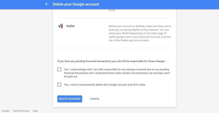
Task: Click the CANCEL button
Action: pos(95,99)
